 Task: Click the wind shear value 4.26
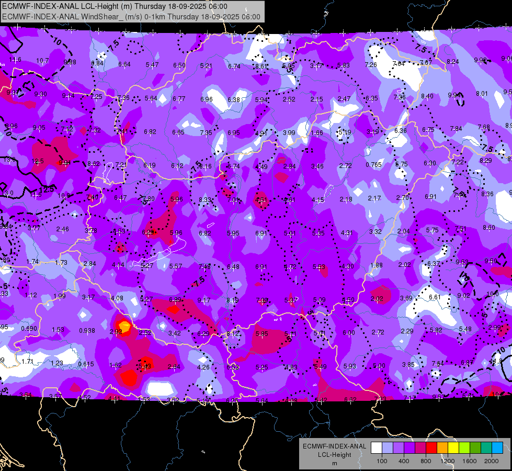(203, 367)
